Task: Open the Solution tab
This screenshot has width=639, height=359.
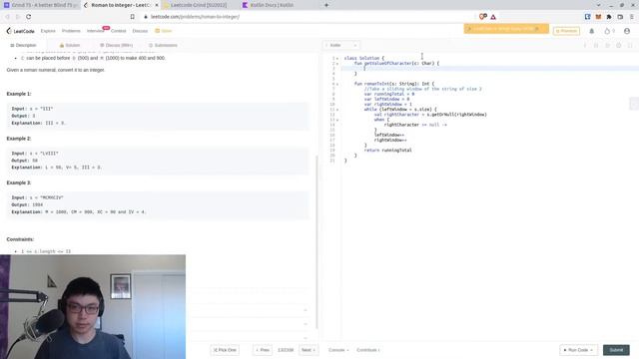Action: pyautogui.click(x=70, y=45)
